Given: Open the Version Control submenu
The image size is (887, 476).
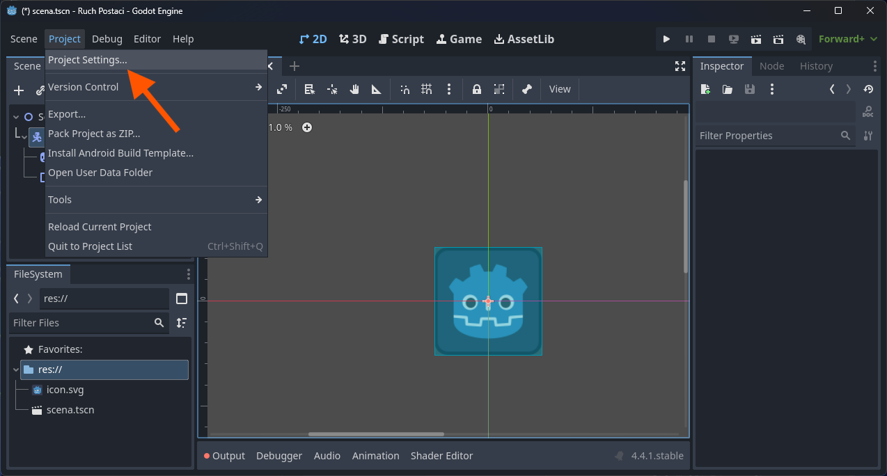Looking at the screenshot, I should coord(156,87).
